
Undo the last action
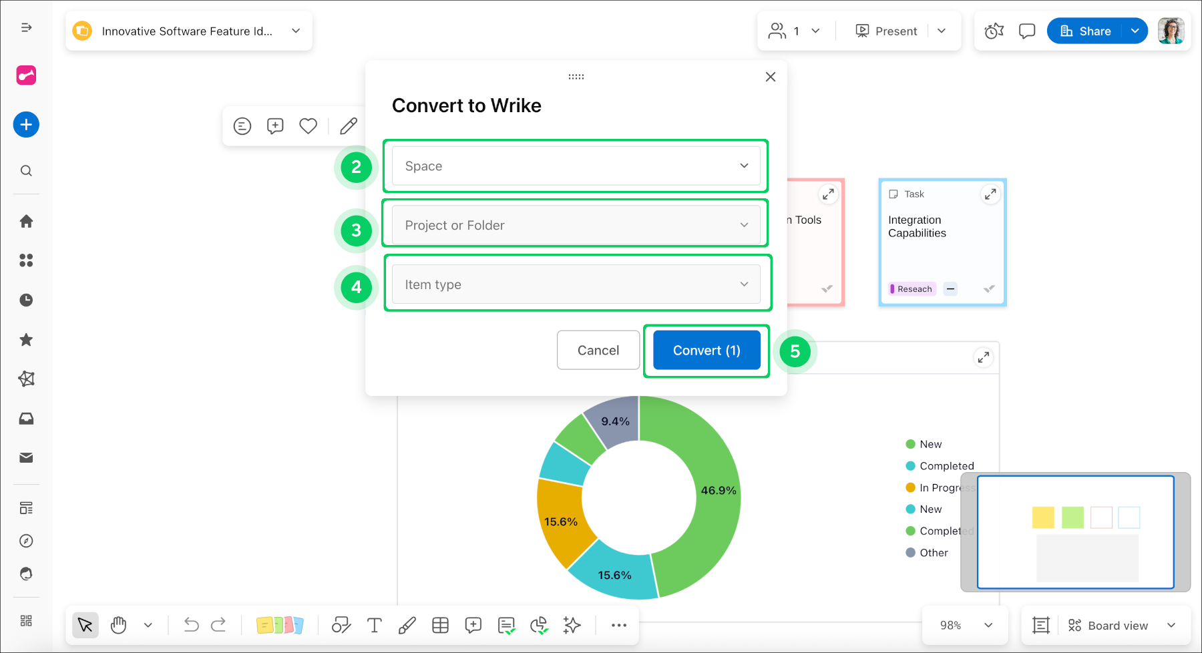191,625
